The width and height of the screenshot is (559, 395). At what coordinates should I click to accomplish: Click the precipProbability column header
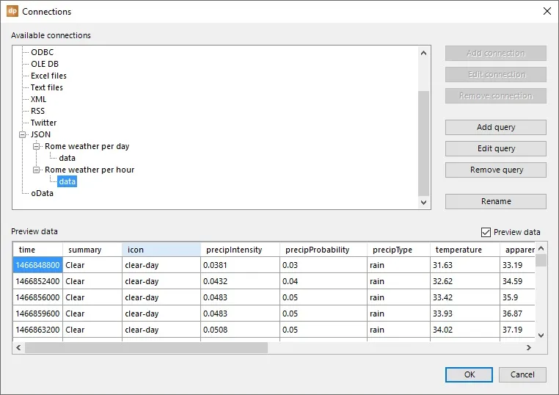pos(324,250)
